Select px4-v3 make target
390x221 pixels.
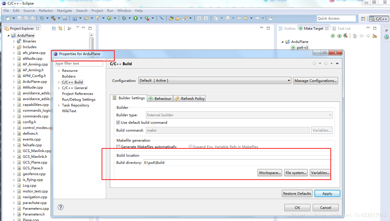(x=300, y=48)
